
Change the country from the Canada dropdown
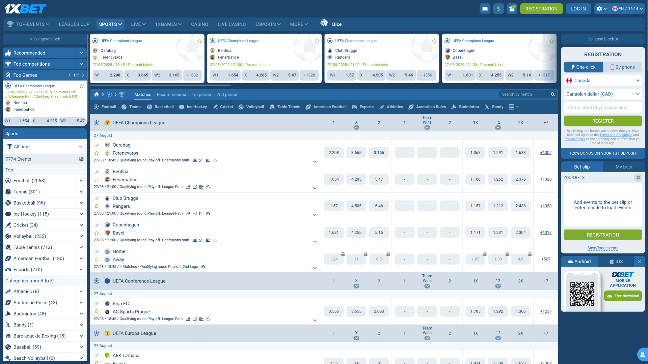click(x=603, y=81)
